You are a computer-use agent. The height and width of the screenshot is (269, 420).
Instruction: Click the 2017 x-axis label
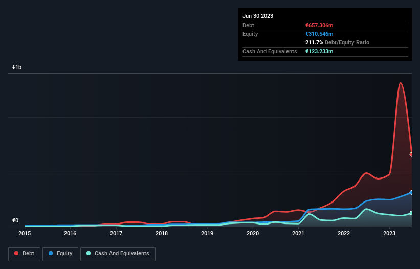(116, 233)
